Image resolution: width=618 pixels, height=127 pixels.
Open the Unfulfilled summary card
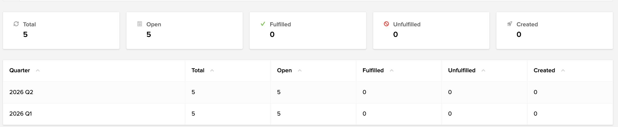pos(431,30)
